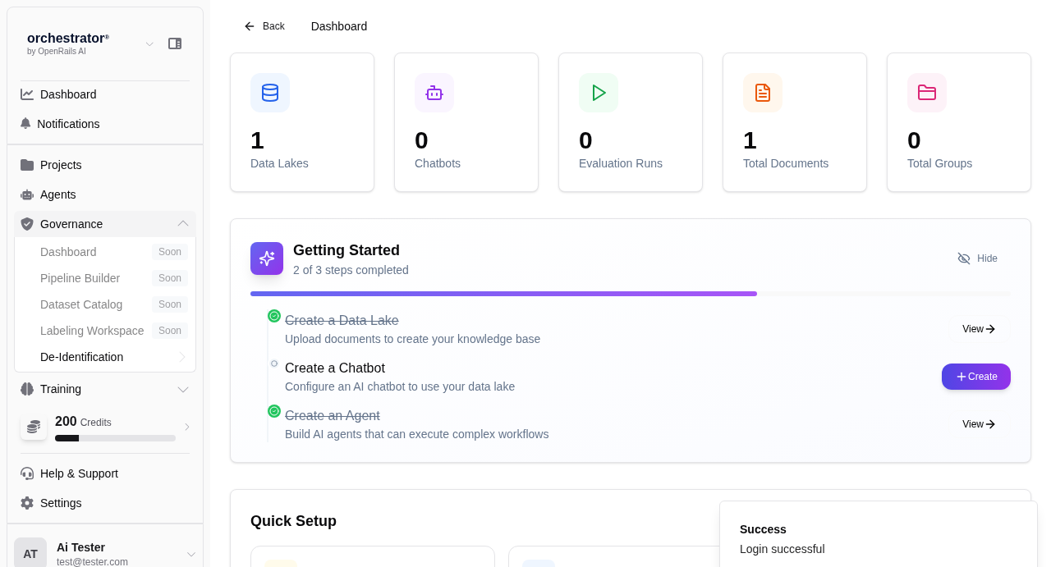This screenshot has height=567, width=1051.
Task: Mark Create a Chatbot step complete
Action: click(273, 364)
